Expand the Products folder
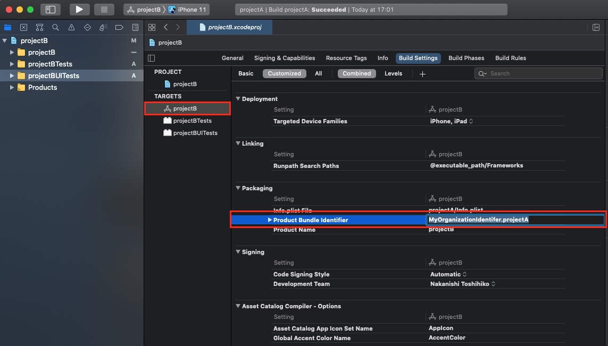Screen dimensions: 608x346 (12, 87)
